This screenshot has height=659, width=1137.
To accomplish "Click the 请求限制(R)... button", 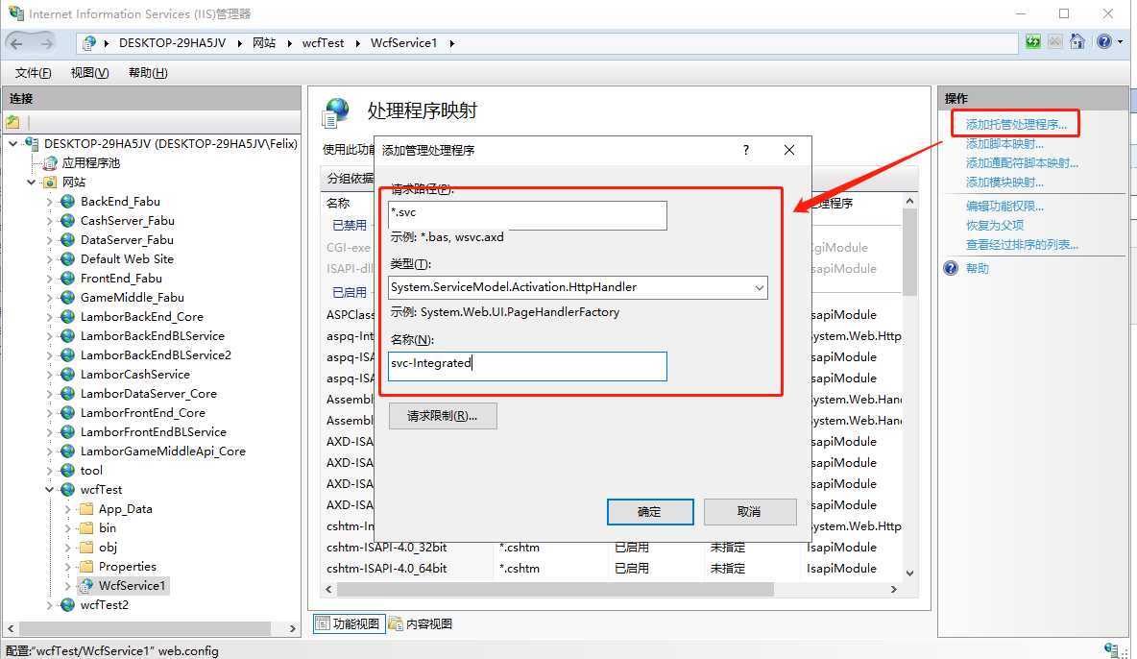I will pyautogui.click(x=443, y=416).
